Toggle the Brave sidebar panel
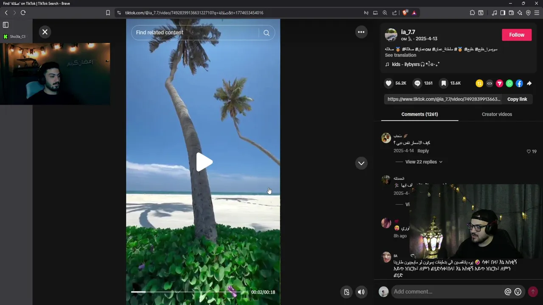 [x=503, y=13]
